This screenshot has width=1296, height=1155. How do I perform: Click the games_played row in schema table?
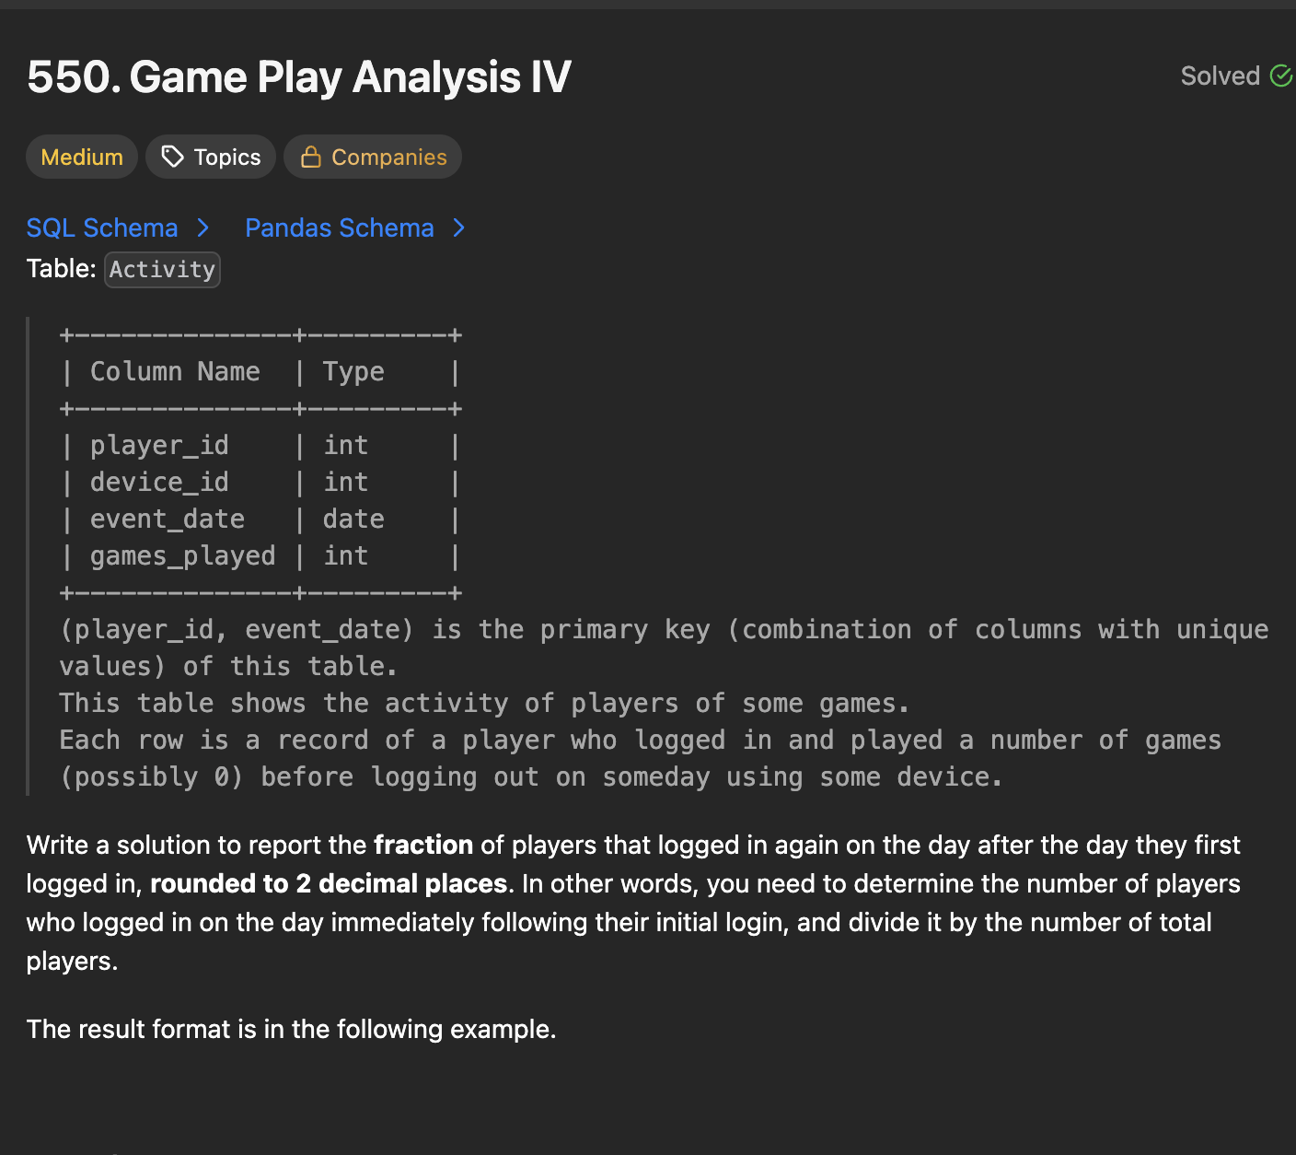(182, 555)
